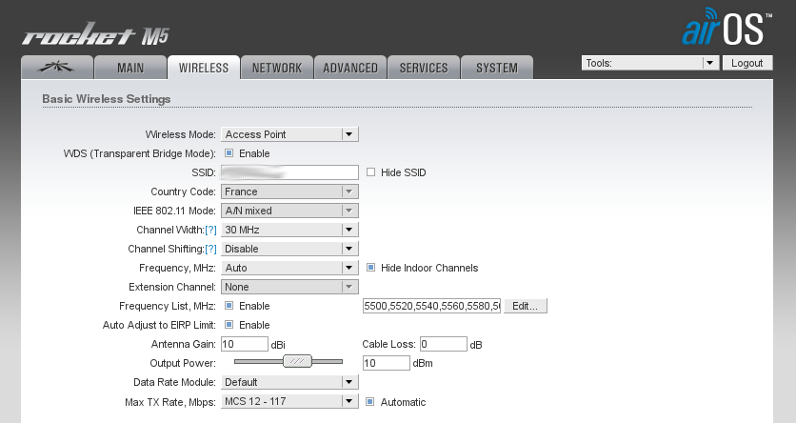Expand the Max TX Rate dropdown

pos(289,402)
